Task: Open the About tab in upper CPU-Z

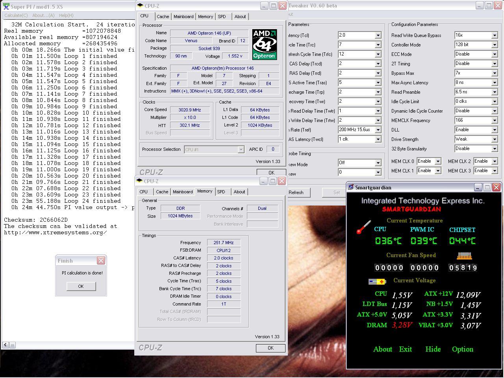Action: point(240,17)
